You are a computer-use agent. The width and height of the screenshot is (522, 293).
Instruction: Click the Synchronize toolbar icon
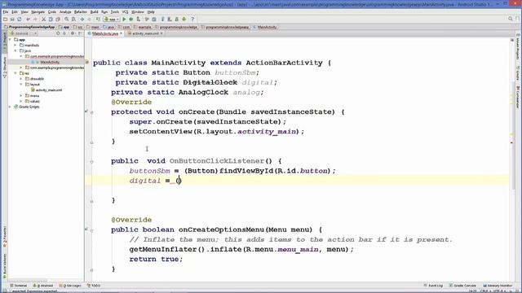20,20
